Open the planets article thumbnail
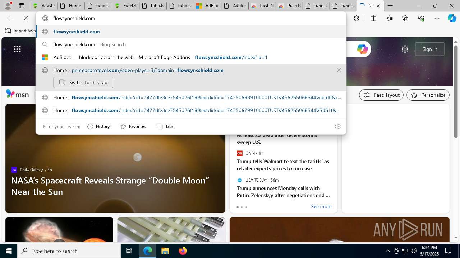The width and height of the screenshot is (460, 258). pos(59,230)
